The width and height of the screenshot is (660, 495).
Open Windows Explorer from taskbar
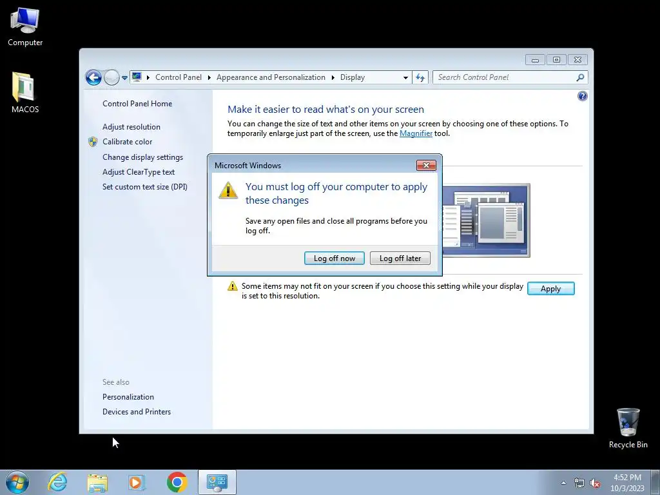coord(97,482)
